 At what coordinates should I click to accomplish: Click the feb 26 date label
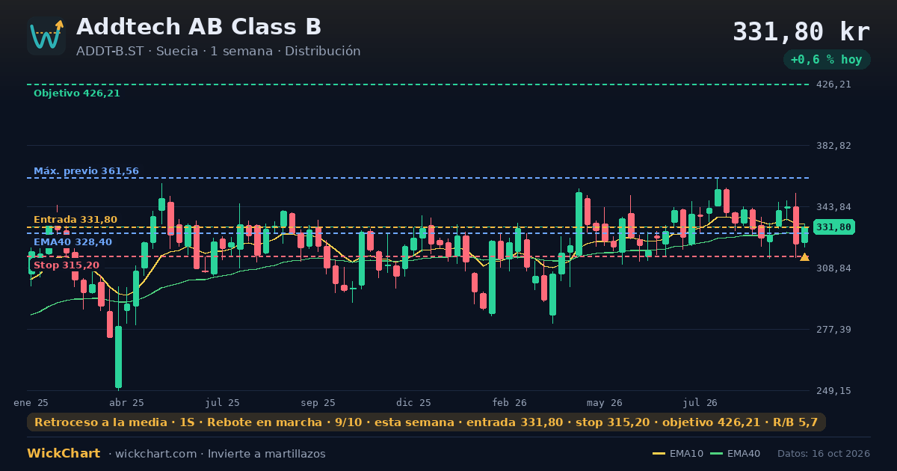pyautogui.click(x=510, y=403)
